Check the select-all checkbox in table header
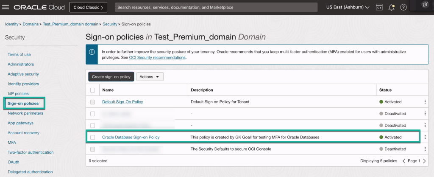The image size is (434, 177). pos(92,90)
